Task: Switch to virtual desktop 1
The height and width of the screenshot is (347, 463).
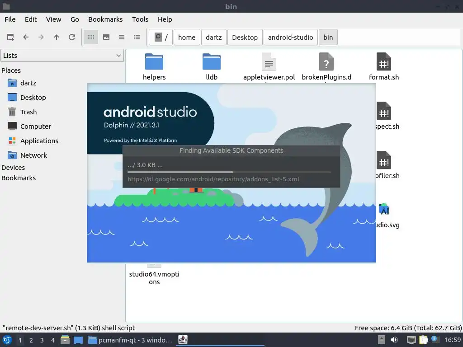Action: pyautogui.click(x=20, y=340)
